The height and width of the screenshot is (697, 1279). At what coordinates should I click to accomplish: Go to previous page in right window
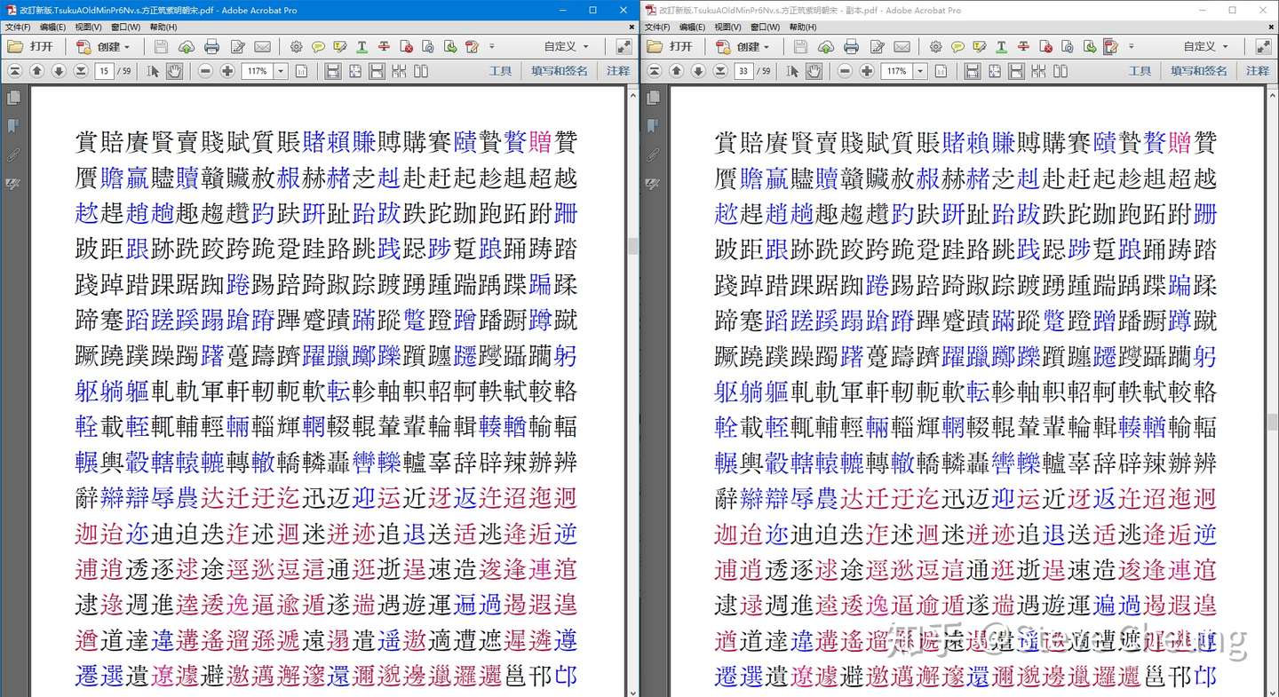point(677,71)
